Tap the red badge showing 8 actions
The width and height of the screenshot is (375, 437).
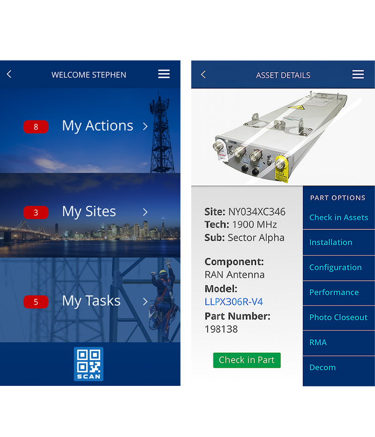[x=36, y=127]
